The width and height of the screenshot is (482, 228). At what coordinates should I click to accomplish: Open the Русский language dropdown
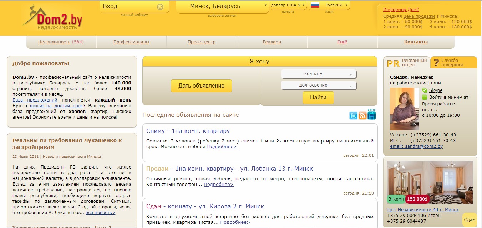coord(329,5)
